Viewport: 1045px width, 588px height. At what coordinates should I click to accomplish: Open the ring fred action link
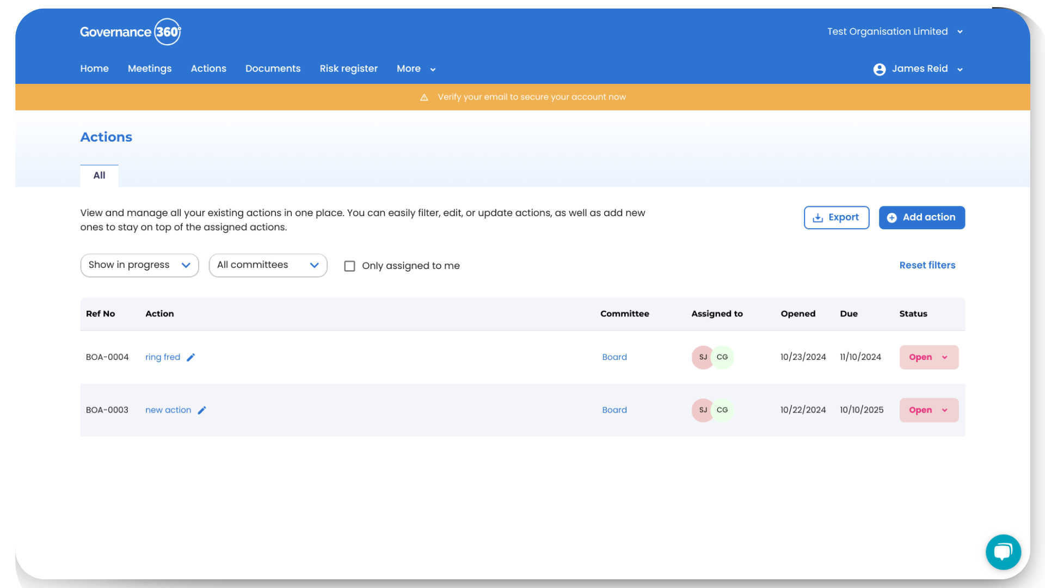(163, 357)
